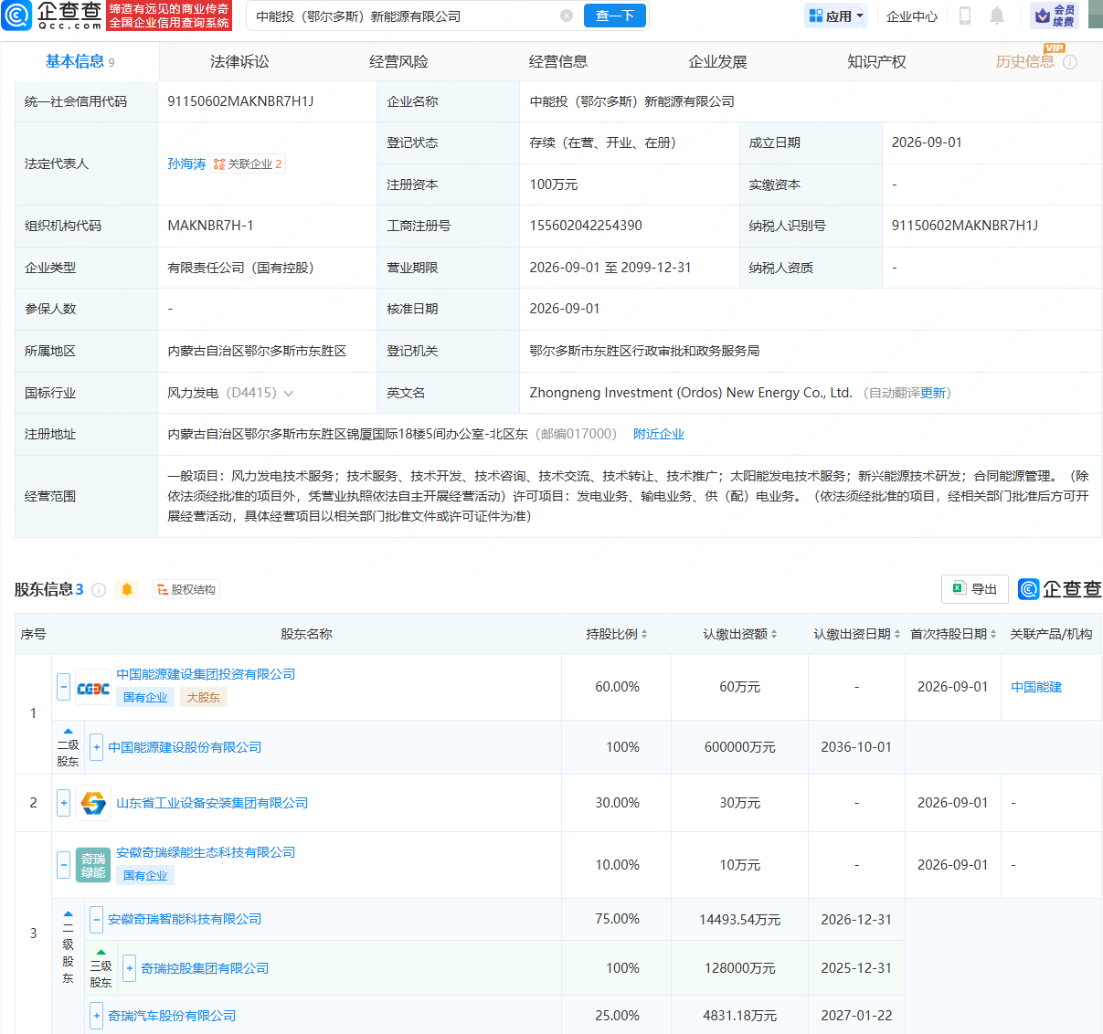
Task: Open the notifications bell in the header
Action: pyautogui.click(x=997, y=16)
